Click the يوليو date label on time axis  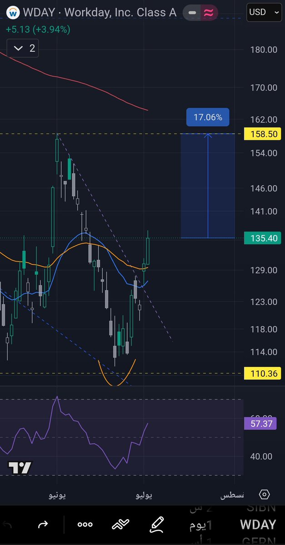144,496
